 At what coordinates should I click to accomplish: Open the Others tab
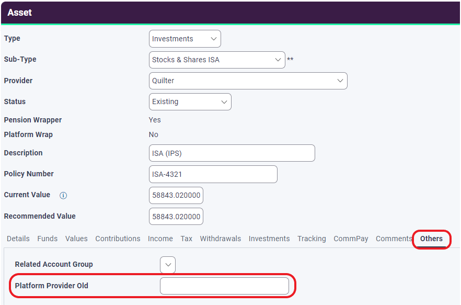click(431, 239)
